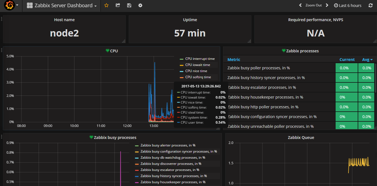Click the Zabbix busy unreachable poller processes row

tap(299, 126)
